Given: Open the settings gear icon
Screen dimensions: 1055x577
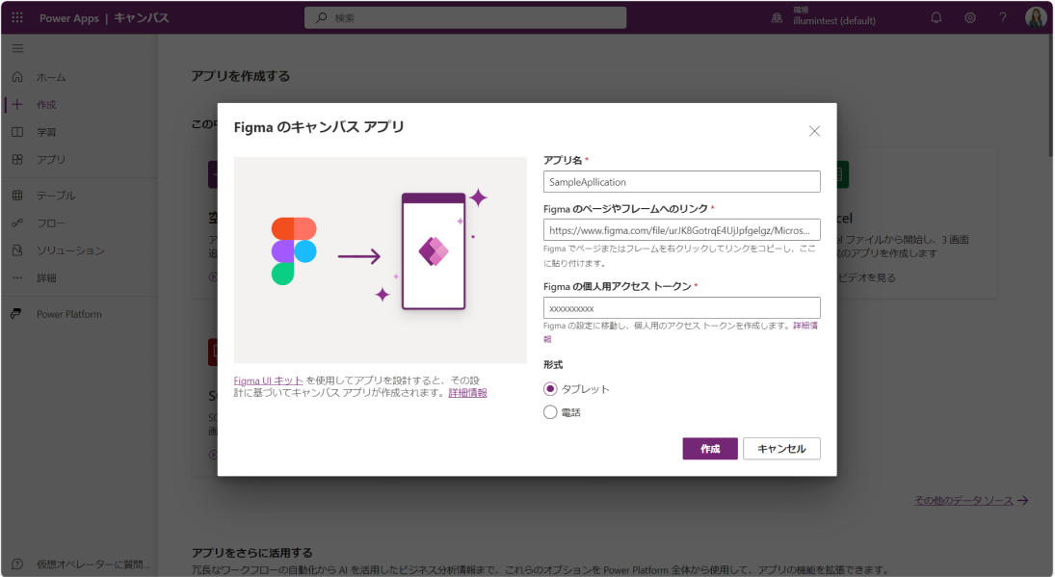Looking at the screenshot, I should click(x=969, y=17).
